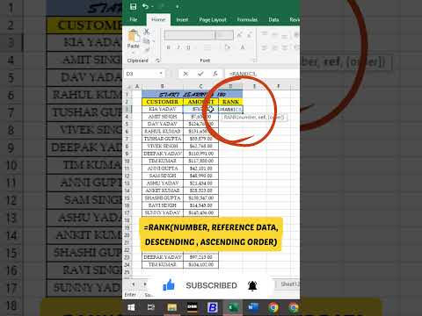Click the RANK function tooltip below the cell
Screen dimensions: 422x316
click(254, 118)
